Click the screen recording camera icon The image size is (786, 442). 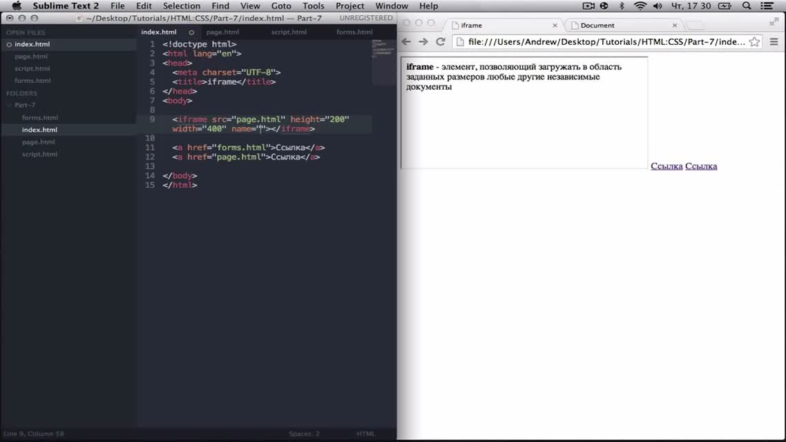(x=588, y=6)
